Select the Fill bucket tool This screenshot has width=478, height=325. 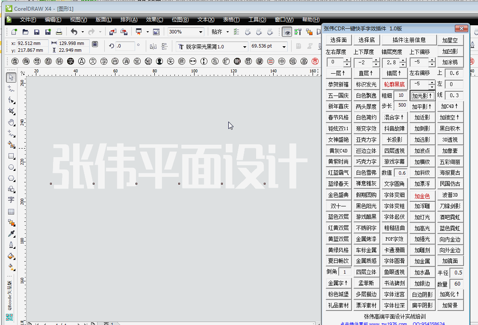click(11, 256)
